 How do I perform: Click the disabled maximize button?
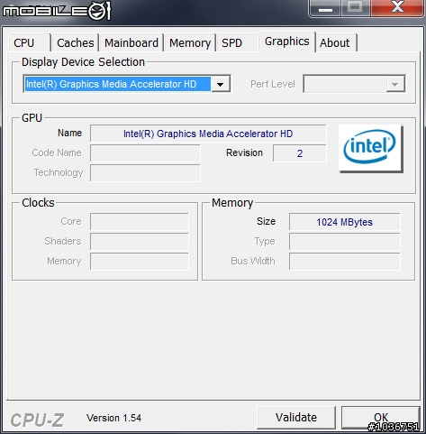tap(356, 8)
